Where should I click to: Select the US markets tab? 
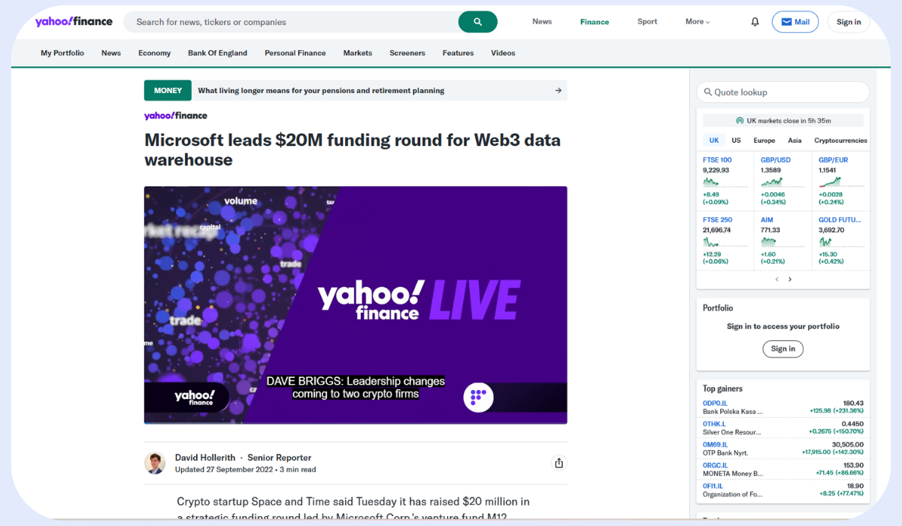click(736, 141)
